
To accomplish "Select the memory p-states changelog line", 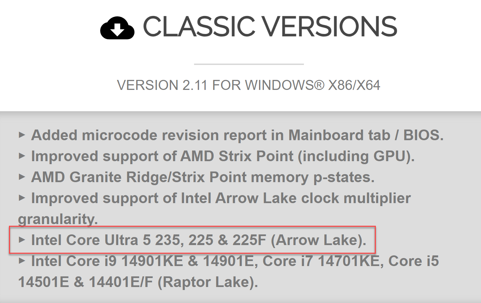I will coord(202,177).
